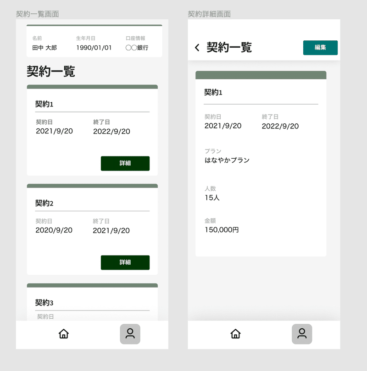
Task: Select the 契約1 card title in the list
Action: point(44,104)
